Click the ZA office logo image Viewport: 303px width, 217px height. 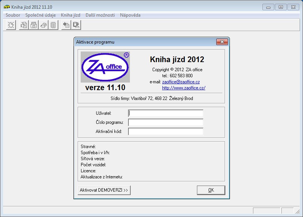click(x=105, y=67)
